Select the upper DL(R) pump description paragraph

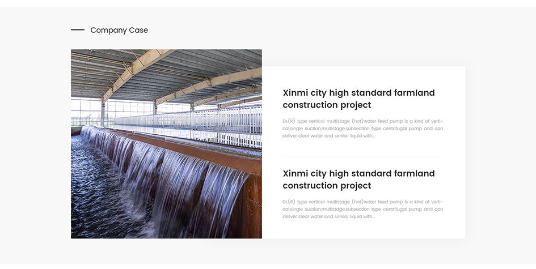point(362,129)
